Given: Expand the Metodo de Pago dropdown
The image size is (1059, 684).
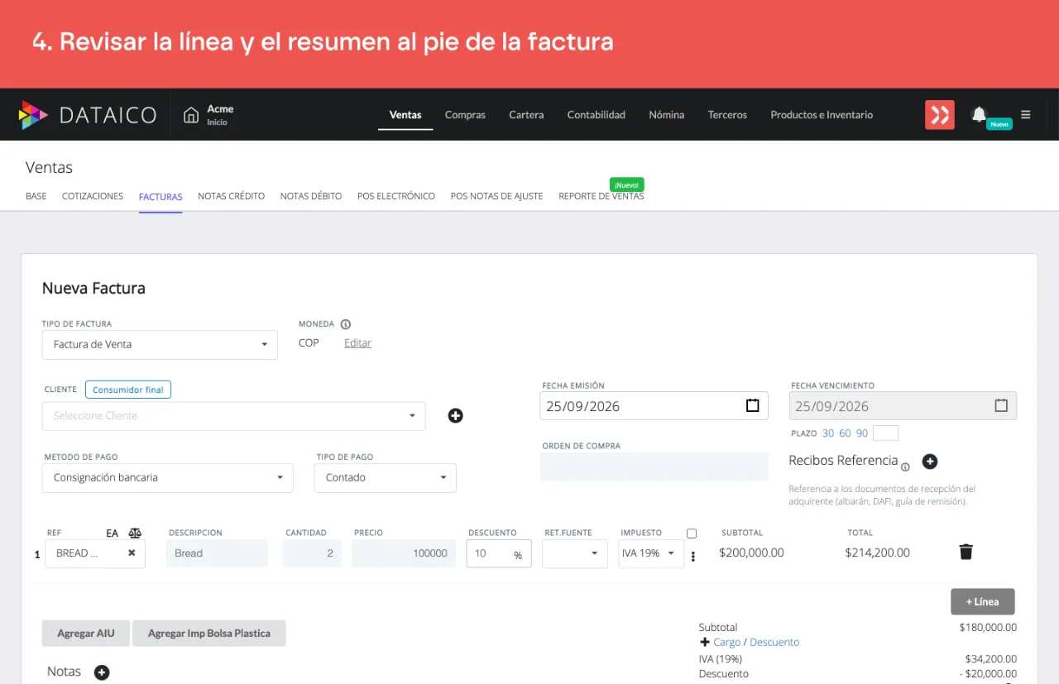Looking at the screenshot, I should click(x=168, y=478).
